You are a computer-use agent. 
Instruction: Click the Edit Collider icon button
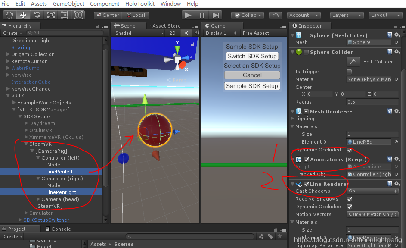pyautogui.click(x=353, y=62)
